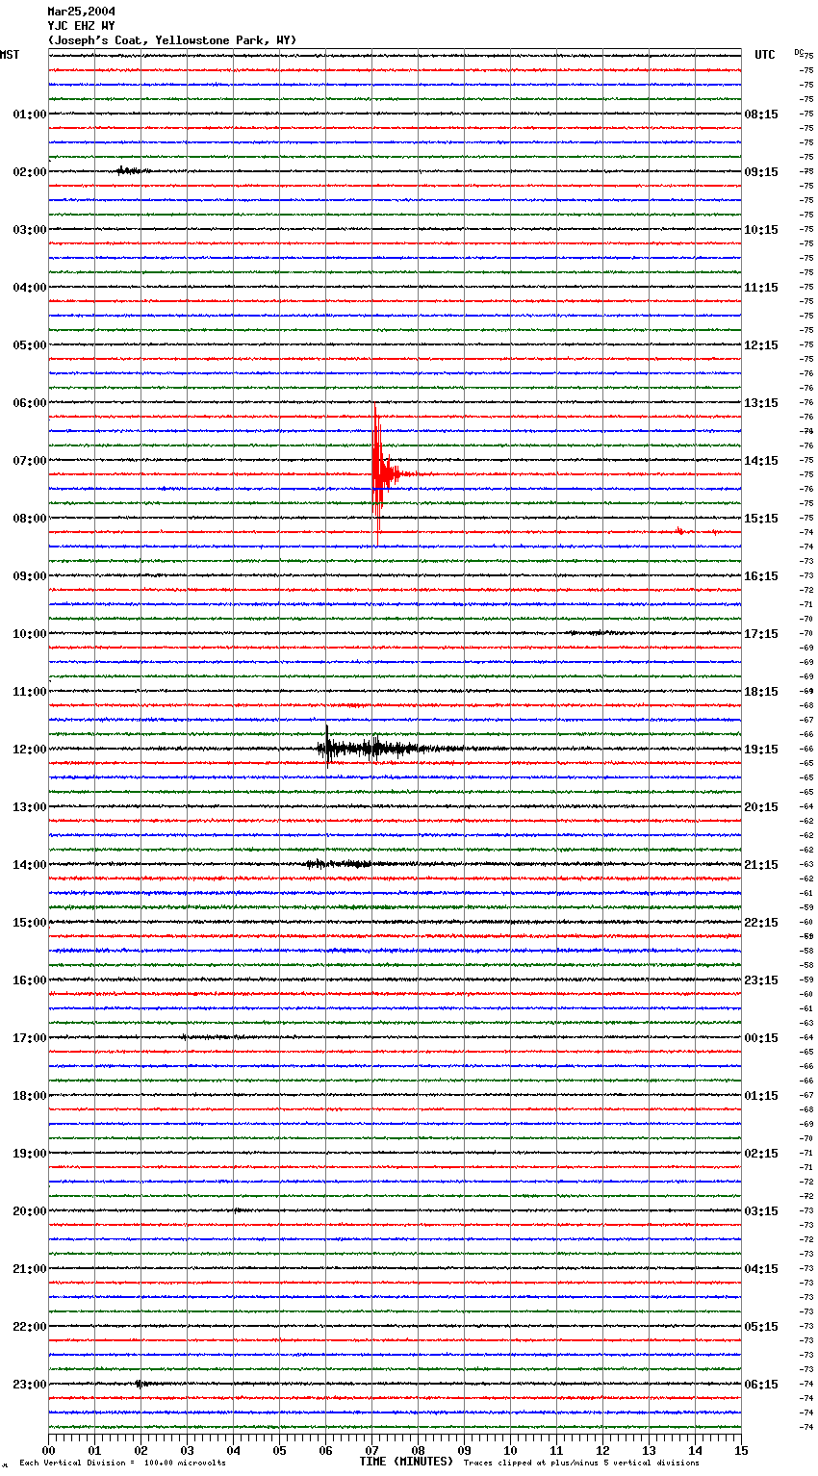
Task: Click the UTC column header
Action: coord(765,55)
